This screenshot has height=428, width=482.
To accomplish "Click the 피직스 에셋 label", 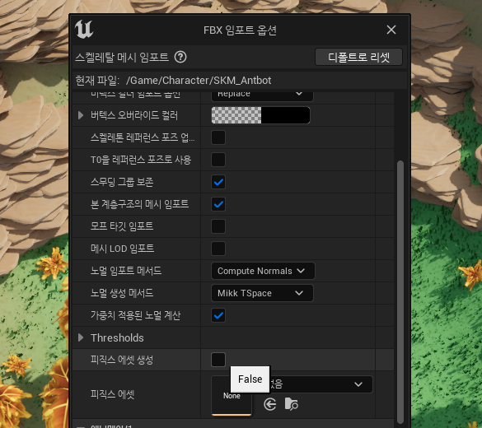I will (113, 394).
